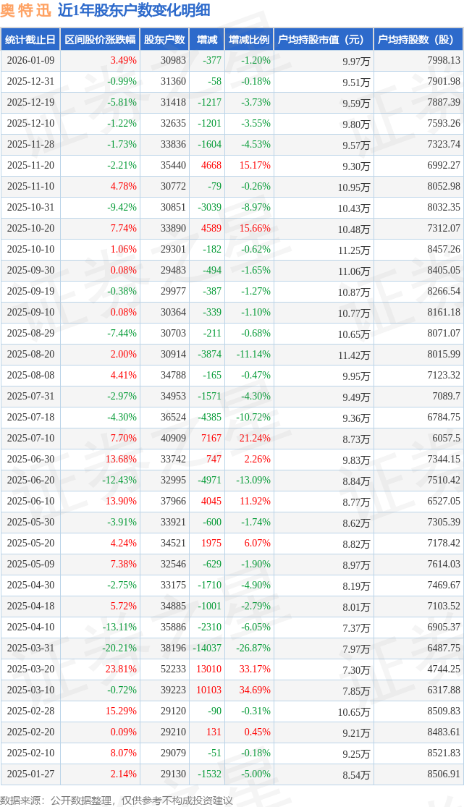This screenshot has height=807, width=464.
Task: Click the 户均持股市值（元）column header
Action: click(x=323, y=40)
